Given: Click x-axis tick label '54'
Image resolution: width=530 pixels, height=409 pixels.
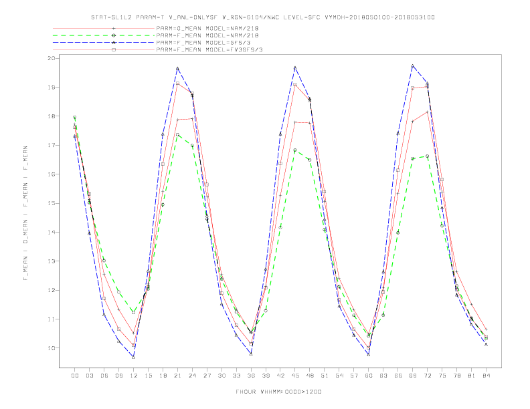Looking at the screenshot, I should pyautogui.click(x=339, y=376).
